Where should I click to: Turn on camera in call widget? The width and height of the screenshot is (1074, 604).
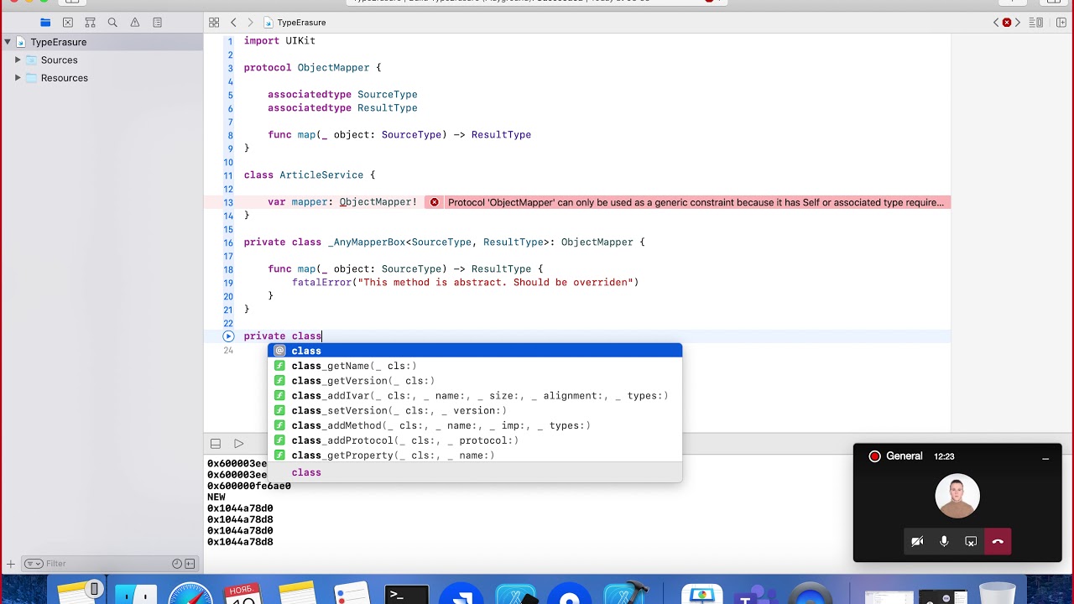pyautogui.click(x=917, y=542)
